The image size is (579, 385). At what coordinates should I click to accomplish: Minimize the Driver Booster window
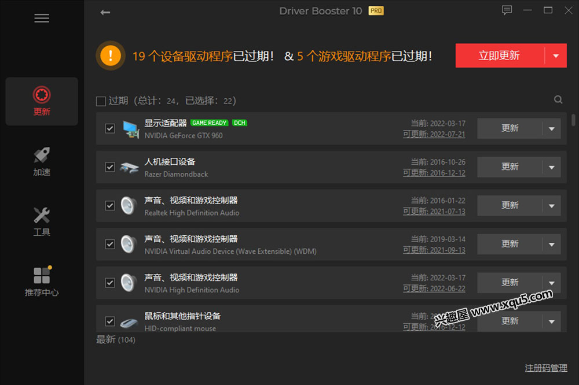click(527, 10)
